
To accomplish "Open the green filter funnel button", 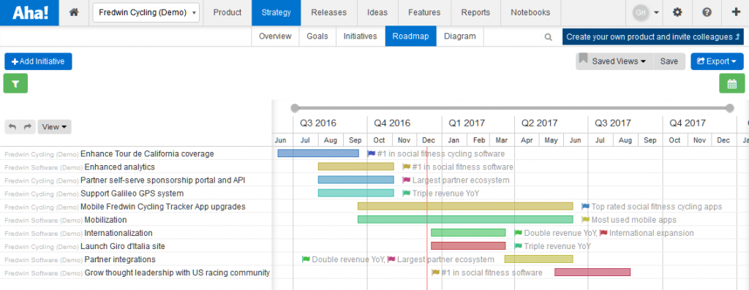I will pos(16,83).
